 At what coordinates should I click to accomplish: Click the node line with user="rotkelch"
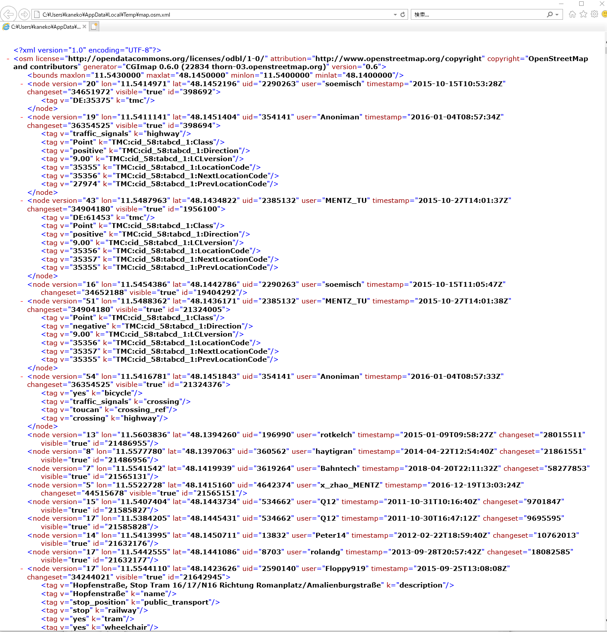coord(307,439)
